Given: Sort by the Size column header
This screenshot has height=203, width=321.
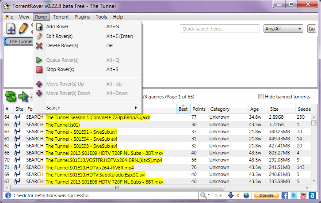Looking at the screenshot, I should pos(282,109).
